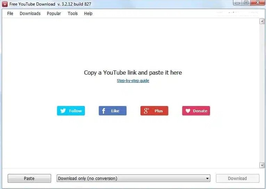Screen dimensions: 266x189
Task: Open the File menu
Action: coord(10,14)
